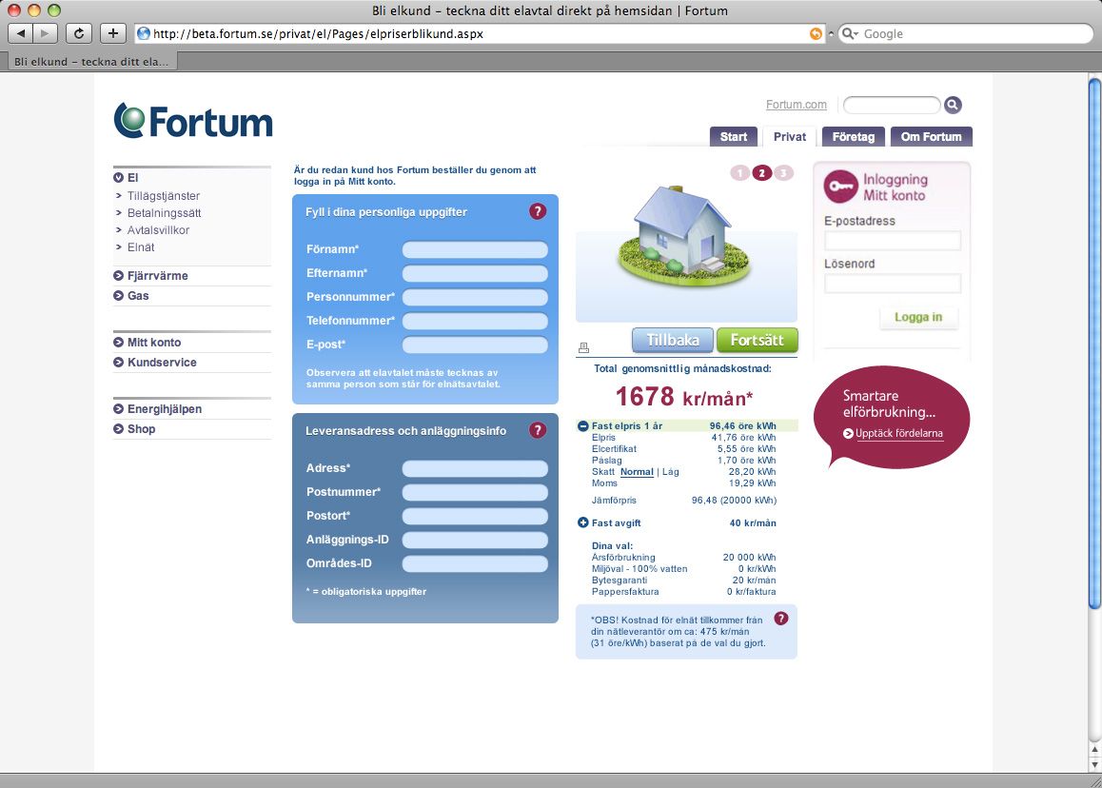The image size is (1102, 788).
Task: Click into the Personnummer field
Action: tap(475, 297)
